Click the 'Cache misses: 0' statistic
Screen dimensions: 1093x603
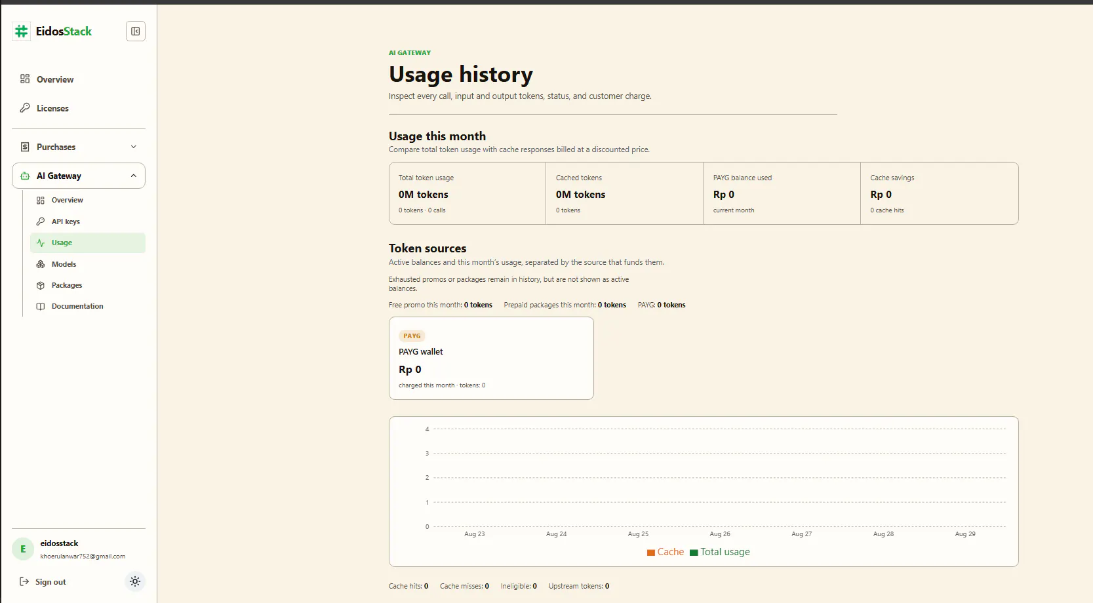[x=464, y=586]
